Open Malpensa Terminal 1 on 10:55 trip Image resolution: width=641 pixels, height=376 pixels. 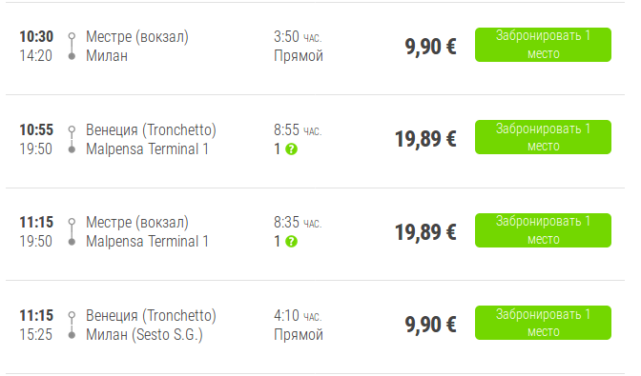(147, 148)
